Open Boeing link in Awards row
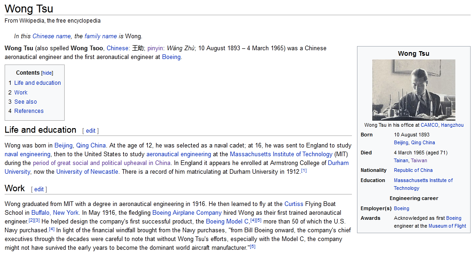The width and height of the screenshot is (472, 253). (454, 218)
